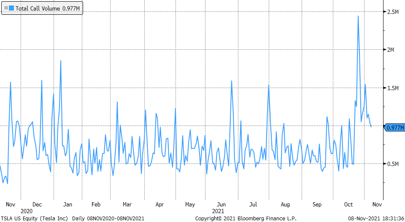
Task: Click the 0.5M y-axis label
Action: point(393,164)
